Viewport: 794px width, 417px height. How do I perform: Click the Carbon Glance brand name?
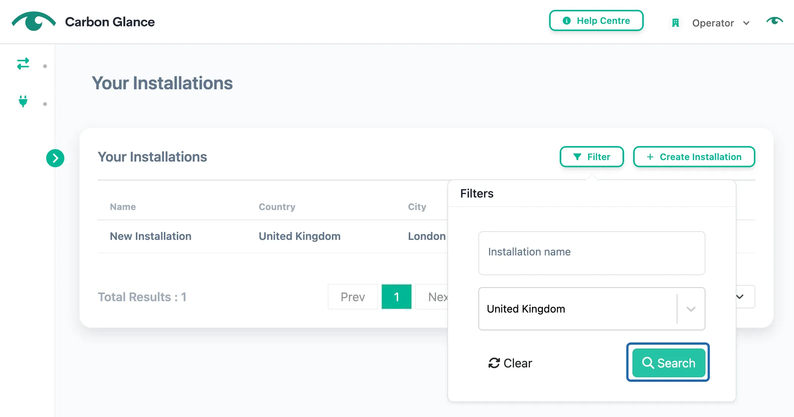tap(110, 22)
